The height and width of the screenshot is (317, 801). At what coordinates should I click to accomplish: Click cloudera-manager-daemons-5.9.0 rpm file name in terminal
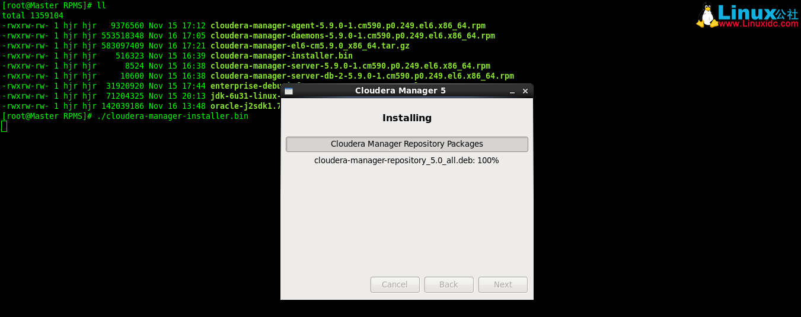coord(353,36)
